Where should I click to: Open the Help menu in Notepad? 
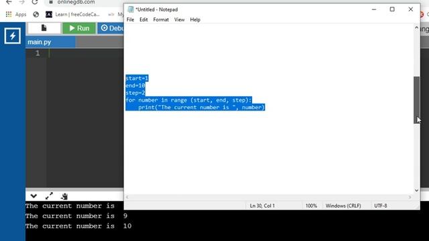[195, 19]
